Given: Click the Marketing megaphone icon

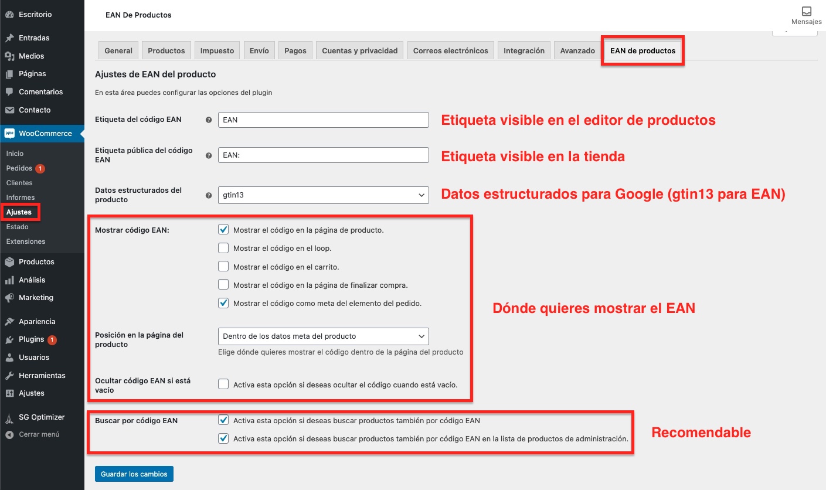Looking at the screenshot, I should point(9,298).
